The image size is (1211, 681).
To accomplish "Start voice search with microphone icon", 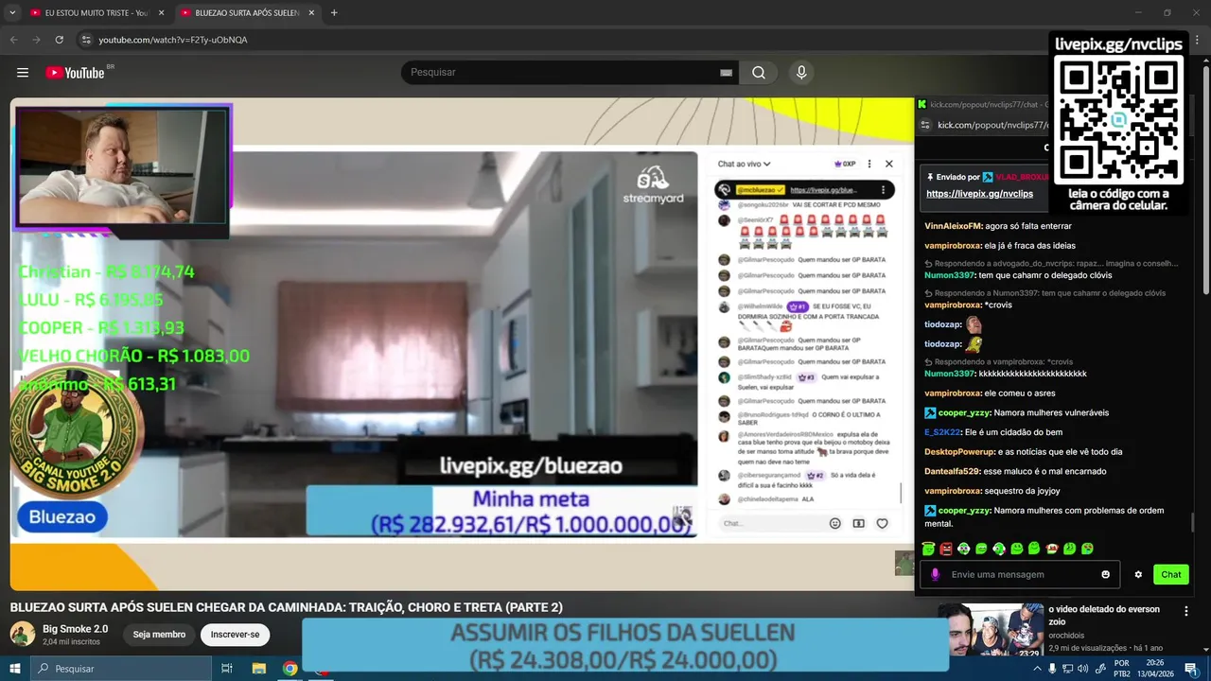I will [x=801, y=73].
